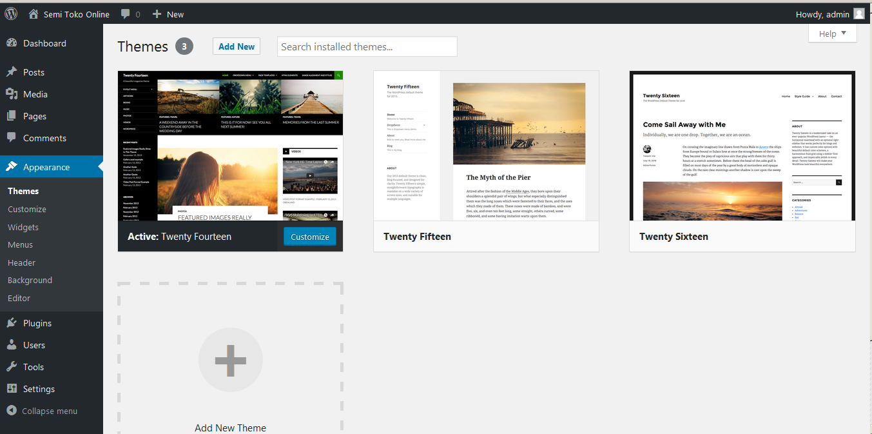Open the Posts menu
The width and height of the screenshot is (872, 434).
tap(34, 72)
